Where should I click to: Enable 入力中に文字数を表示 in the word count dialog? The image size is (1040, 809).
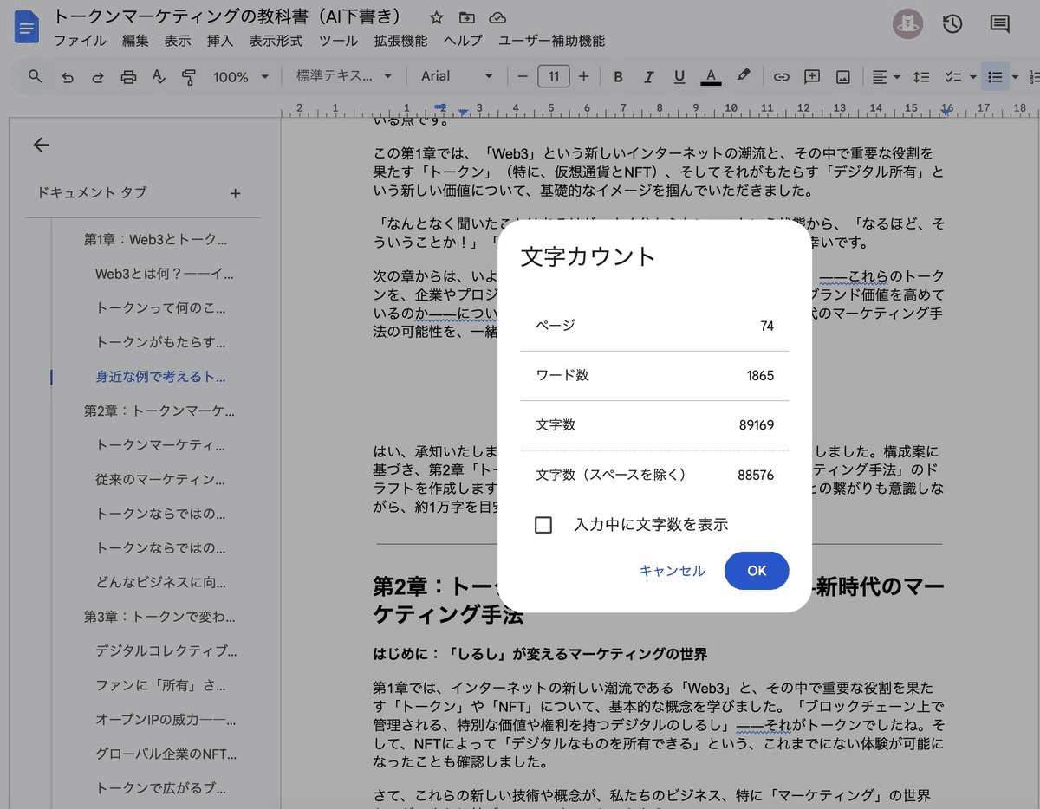click(x=543, y=524)
